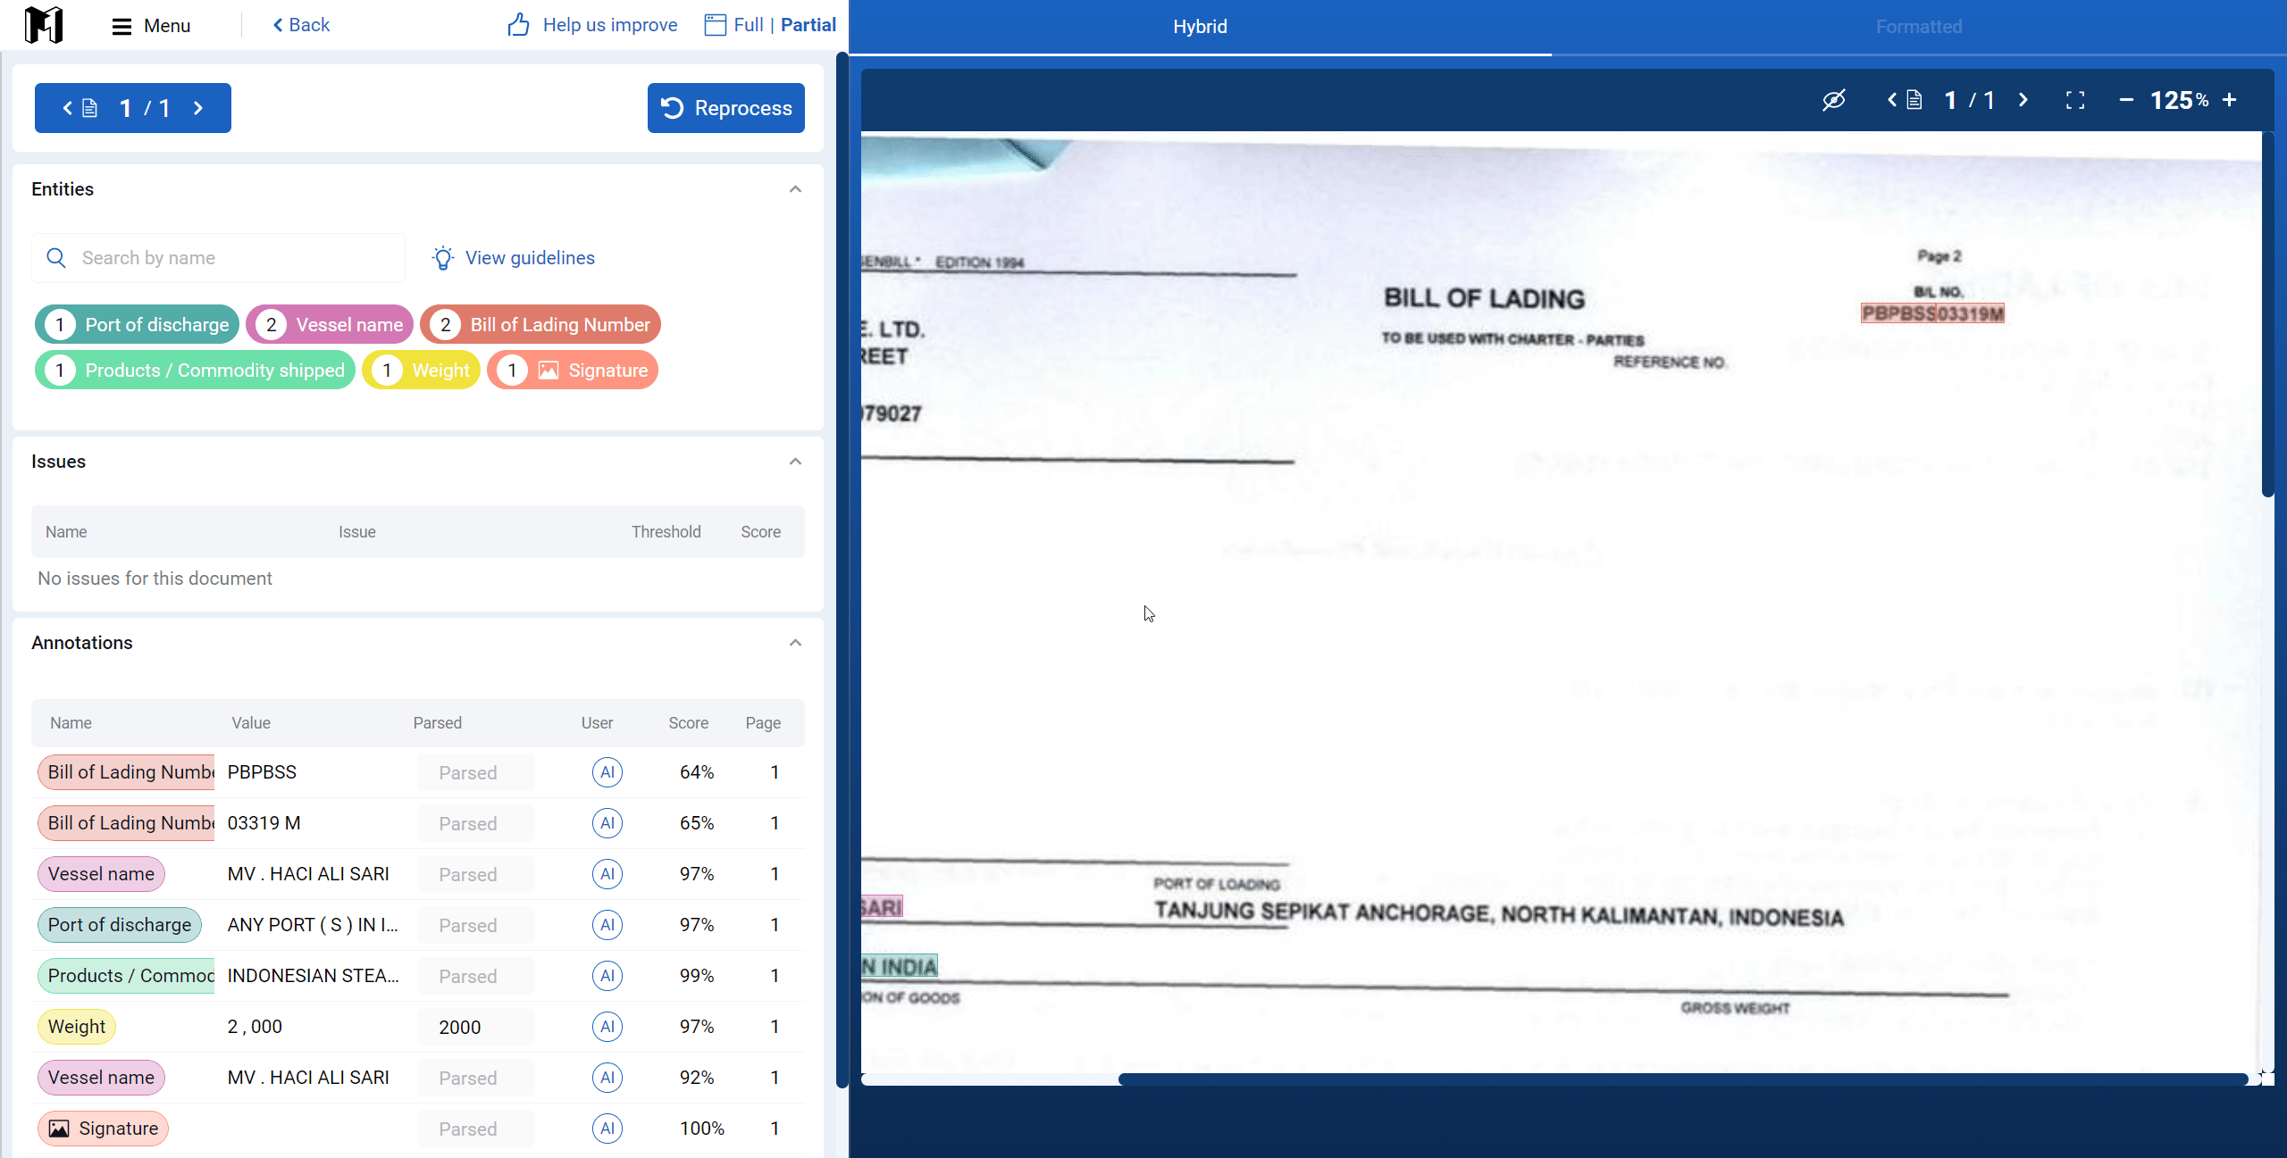Select Signature annotation tag in table

[103, 1129]
